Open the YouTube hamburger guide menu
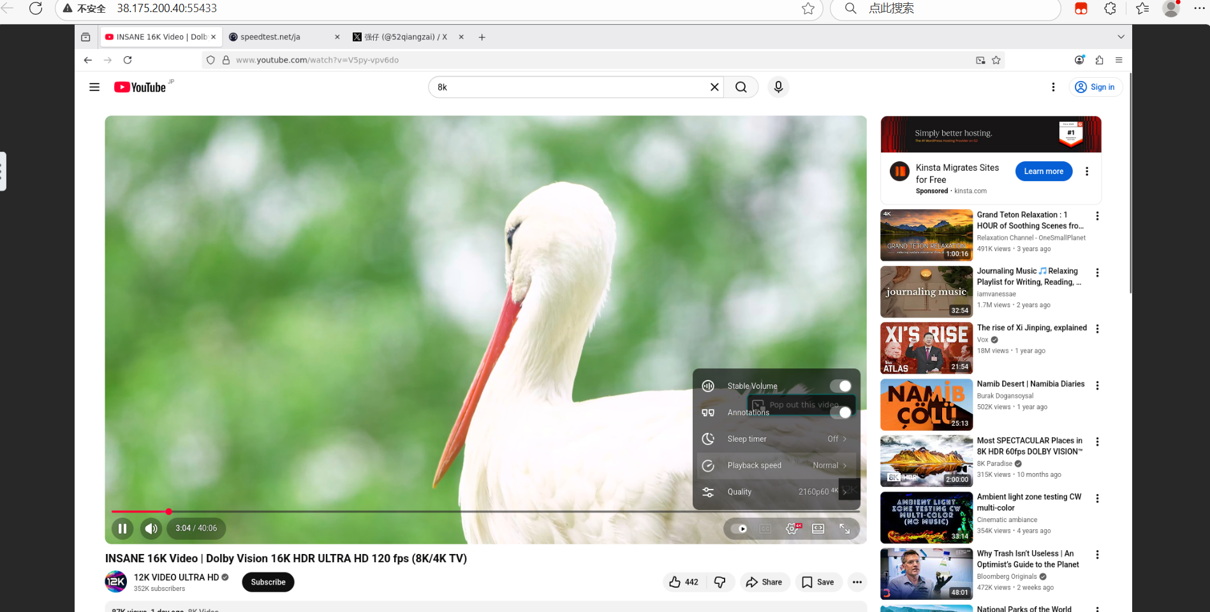The width and height of the screenshot is (1210, 612). pos(94,87)
